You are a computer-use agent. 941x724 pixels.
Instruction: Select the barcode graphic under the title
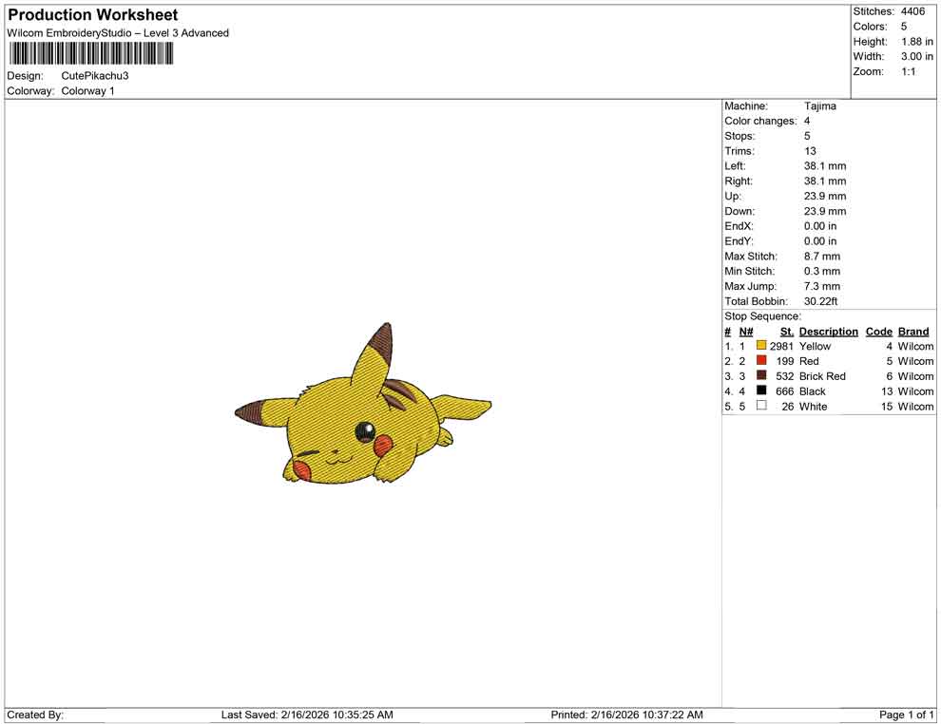coord(90,52)
